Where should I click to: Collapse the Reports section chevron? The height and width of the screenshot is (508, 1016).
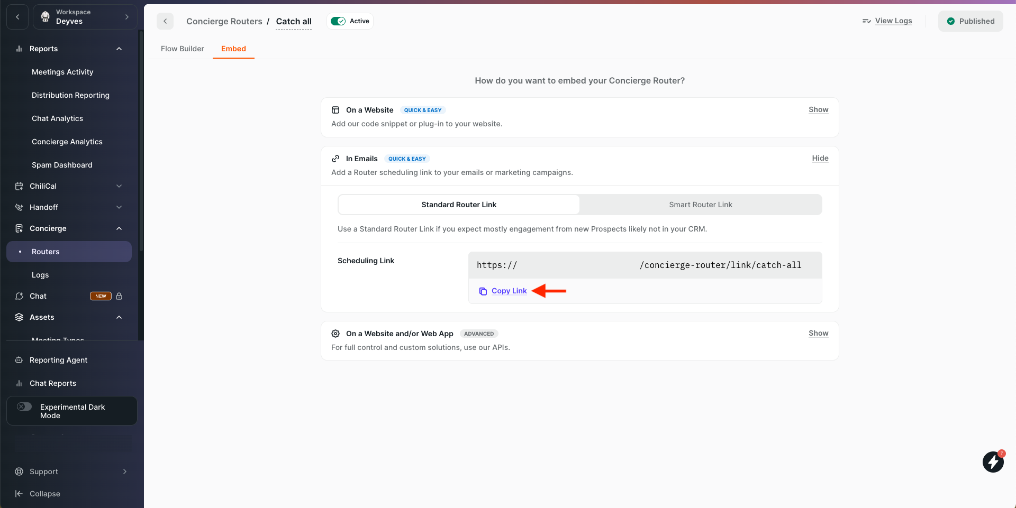point(119,49)
